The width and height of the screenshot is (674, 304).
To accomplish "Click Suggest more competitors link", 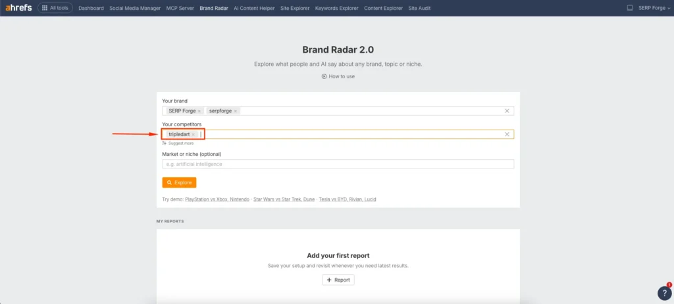I will click(178, 143).
